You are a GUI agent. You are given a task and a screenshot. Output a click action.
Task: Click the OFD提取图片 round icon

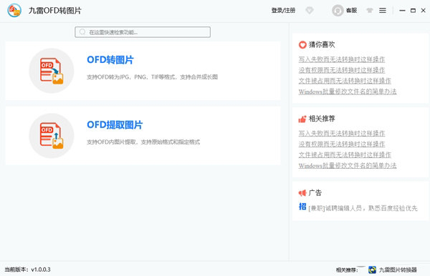click(x=52, y=136)
